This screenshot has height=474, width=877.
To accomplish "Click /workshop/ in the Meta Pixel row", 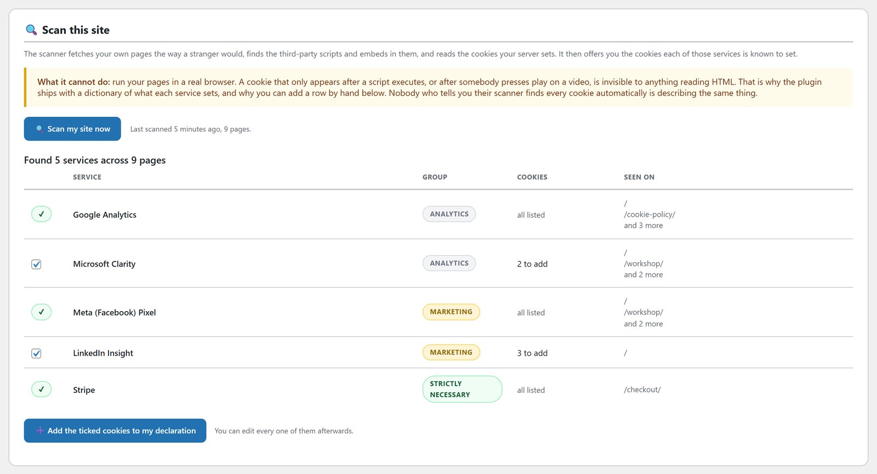I will click(x=643, y=312).
